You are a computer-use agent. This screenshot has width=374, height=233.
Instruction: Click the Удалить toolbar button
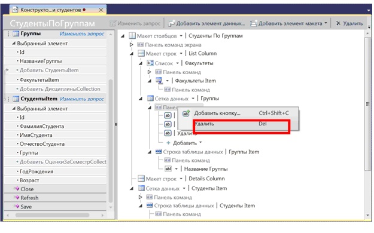[349, 23]
